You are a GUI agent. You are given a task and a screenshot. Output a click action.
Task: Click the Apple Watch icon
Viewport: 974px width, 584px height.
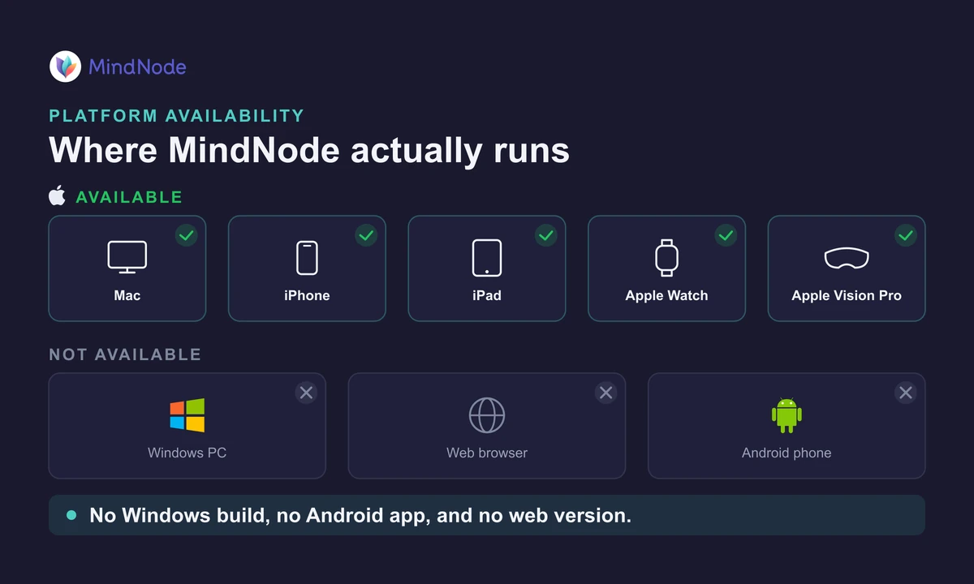point(666,258)
